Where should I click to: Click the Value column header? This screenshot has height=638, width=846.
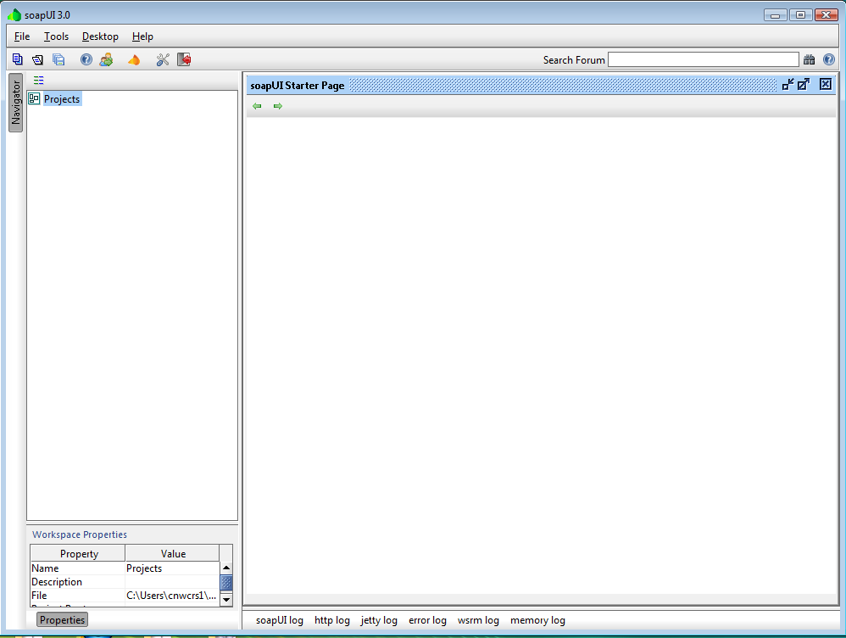[x=173, y=553]
